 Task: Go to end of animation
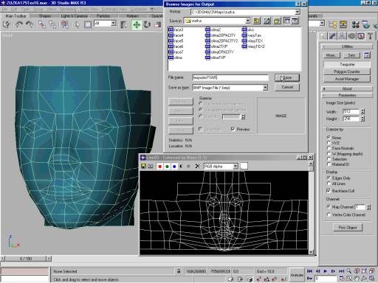pyautogui.click(x=341, y=271)
